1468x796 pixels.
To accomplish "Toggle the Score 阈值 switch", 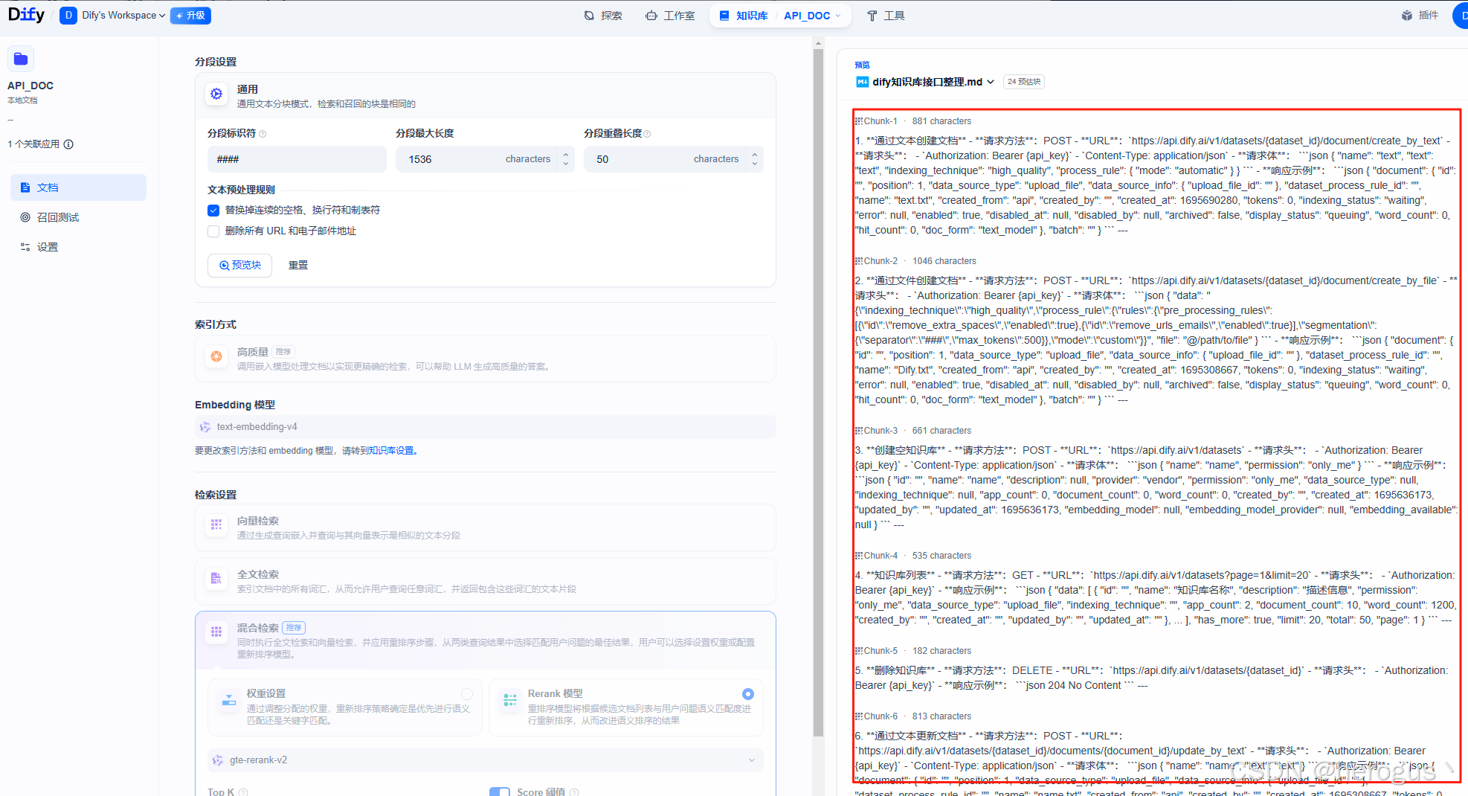I will 500,792.
